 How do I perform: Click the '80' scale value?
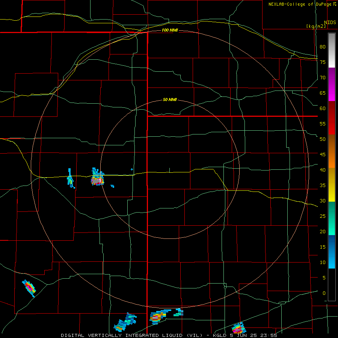pos(323,47)
